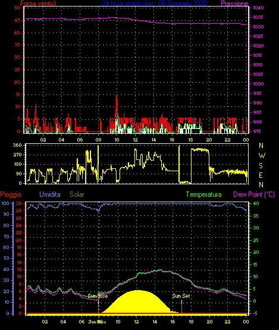Click the 995 pressure axis value
This screenshot has height=330, width=279.
[x=258, y=93]
